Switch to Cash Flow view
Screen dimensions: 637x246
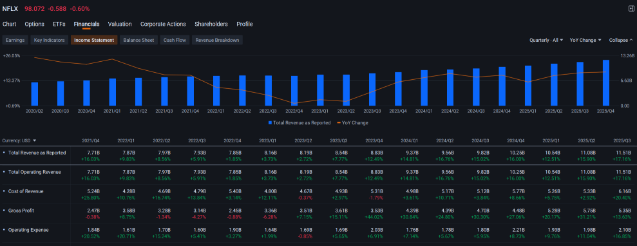pyautogui.click(x=175, y=40)
